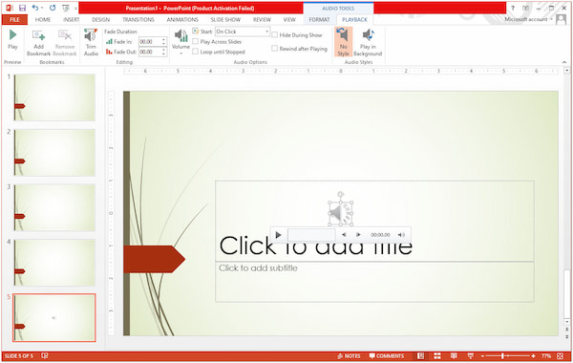Image resolution: width=573 pixels, height=363 pixels.
Task: Open the TRANSITIONS ribbon tab
Action: pos(138,19)
